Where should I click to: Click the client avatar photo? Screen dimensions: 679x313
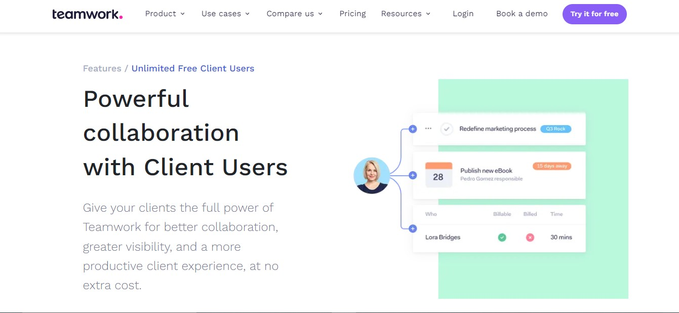[x=372, y=175]
